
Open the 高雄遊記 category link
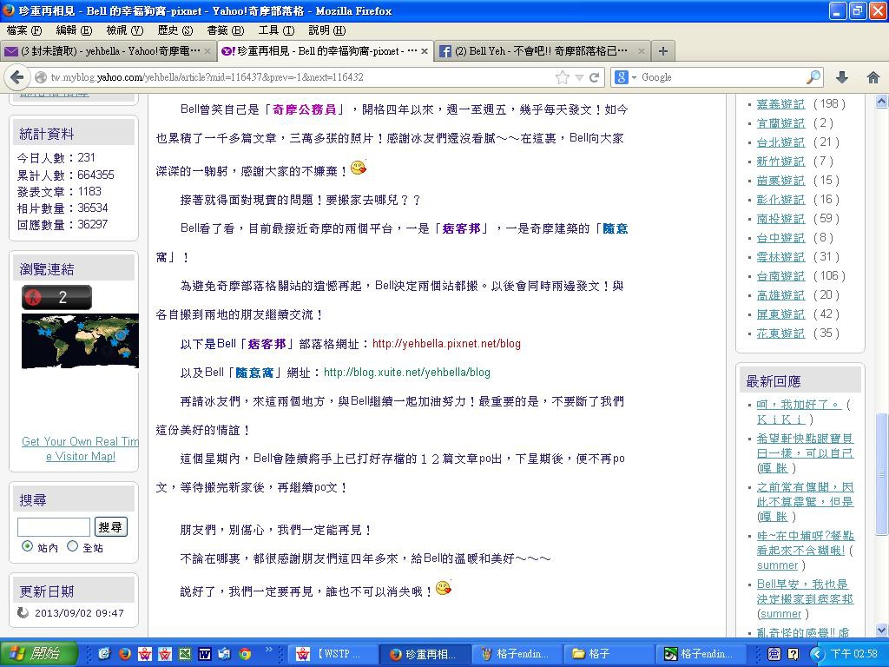coord(780,295)
